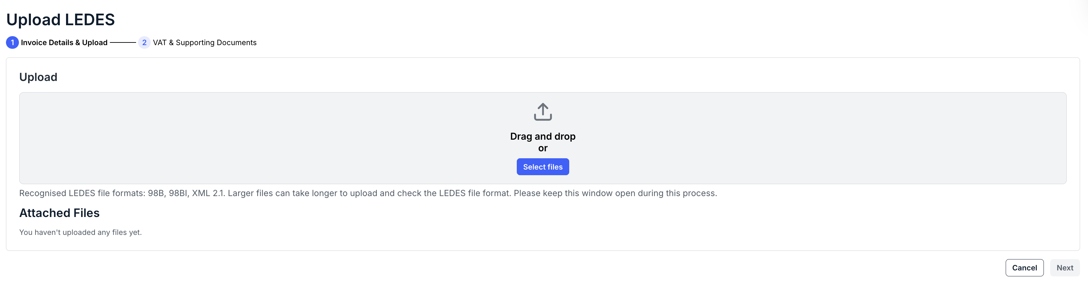
Task: Click the Upload section heading
Action: click(x=38, y=77)
